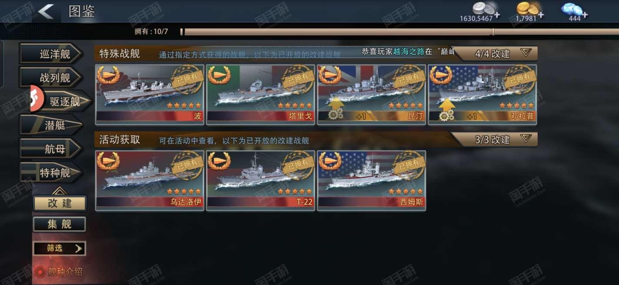Viewport: 619px width, 285px height.
Task: Go back using the arrow icon
Action: tap(46, 11)
